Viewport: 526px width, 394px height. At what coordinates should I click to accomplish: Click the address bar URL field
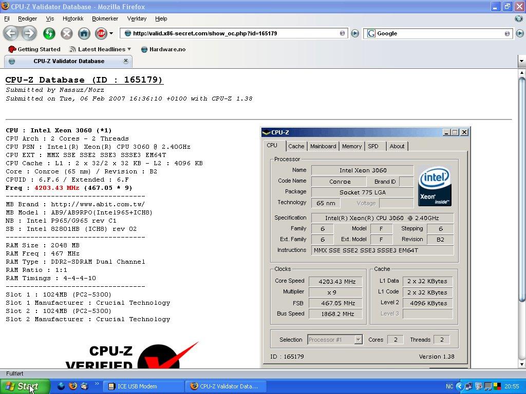(234, 33)
